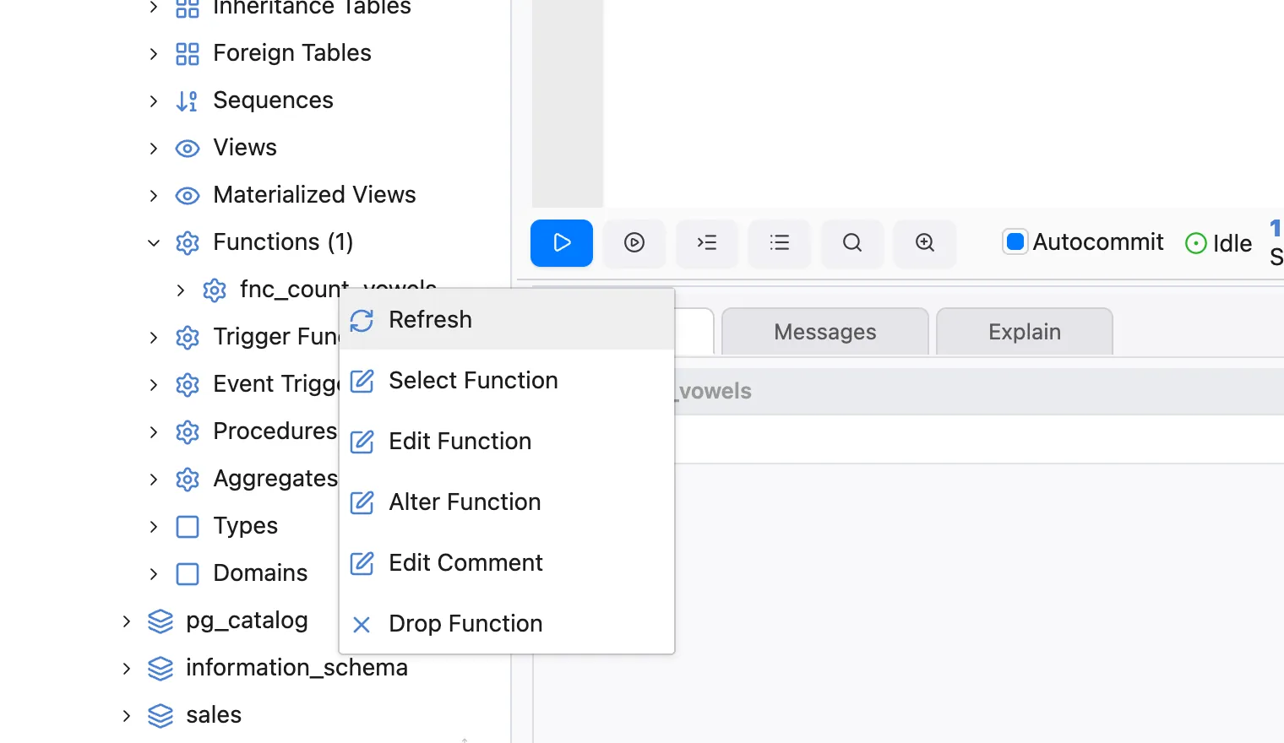Image resolution: width=1284 pixels, height=743 pixels.
Task: Collapse the Functions (1) node
Action: click(x=153, y=243)
